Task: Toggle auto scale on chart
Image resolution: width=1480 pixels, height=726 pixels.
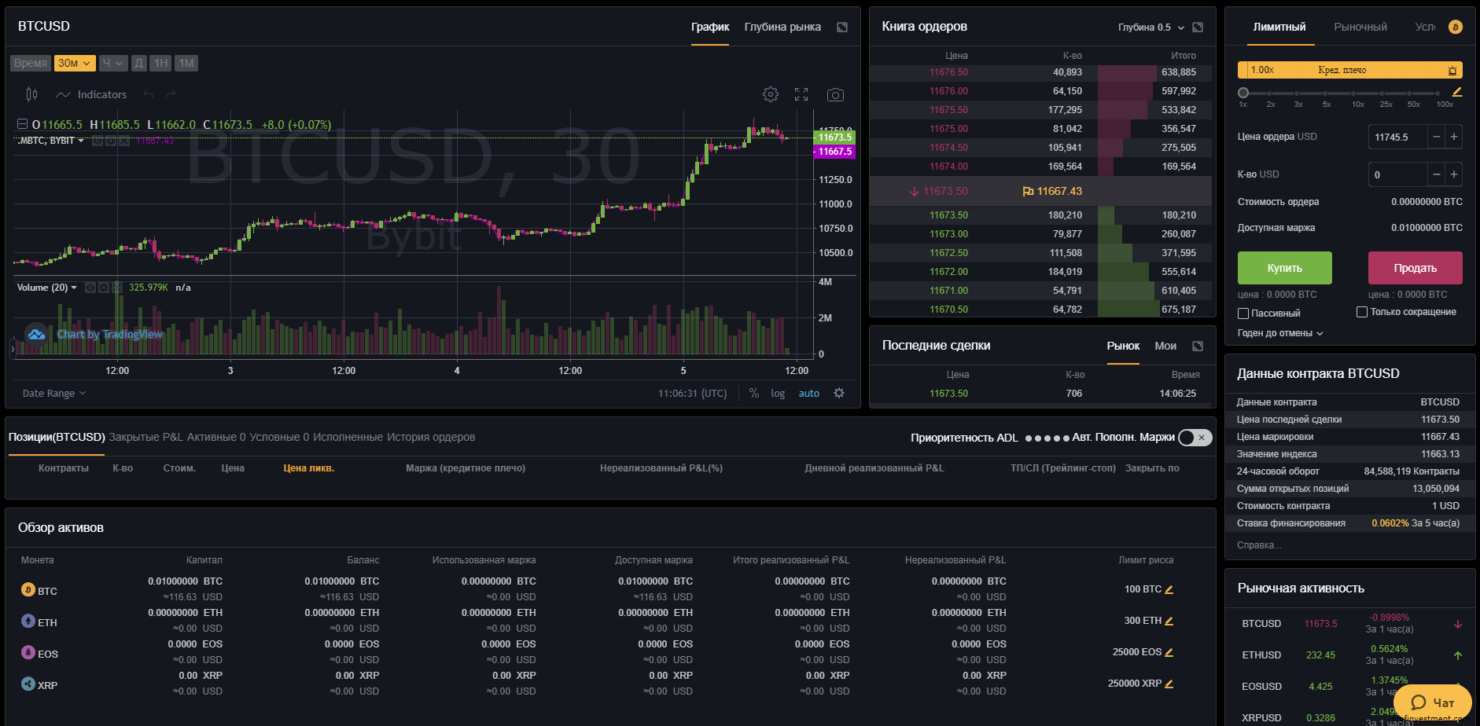Action: tap(809, 394)
